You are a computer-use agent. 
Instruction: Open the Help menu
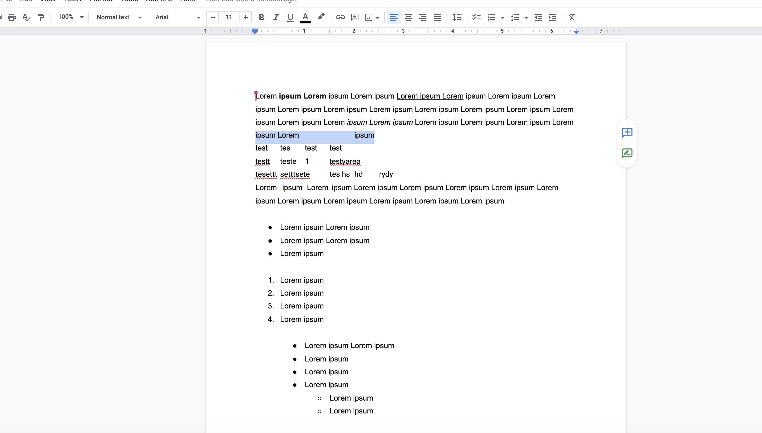tap(187, 1)
